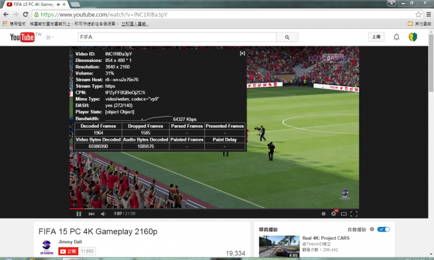Mute the video volume
Screen dimensions: 434x260
(x=103, y=214)
